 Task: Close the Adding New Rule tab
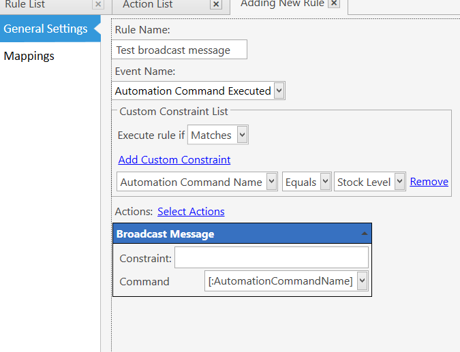[x=334, y=3]
